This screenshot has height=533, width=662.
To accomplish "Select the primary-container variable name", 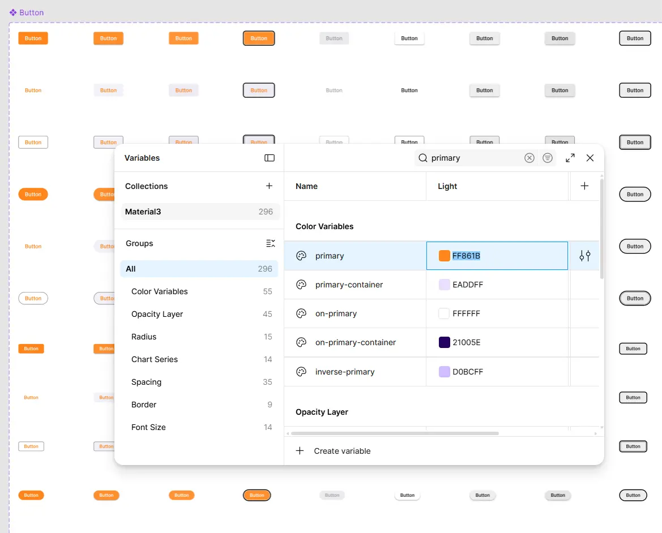I will [x=349, y=285].
